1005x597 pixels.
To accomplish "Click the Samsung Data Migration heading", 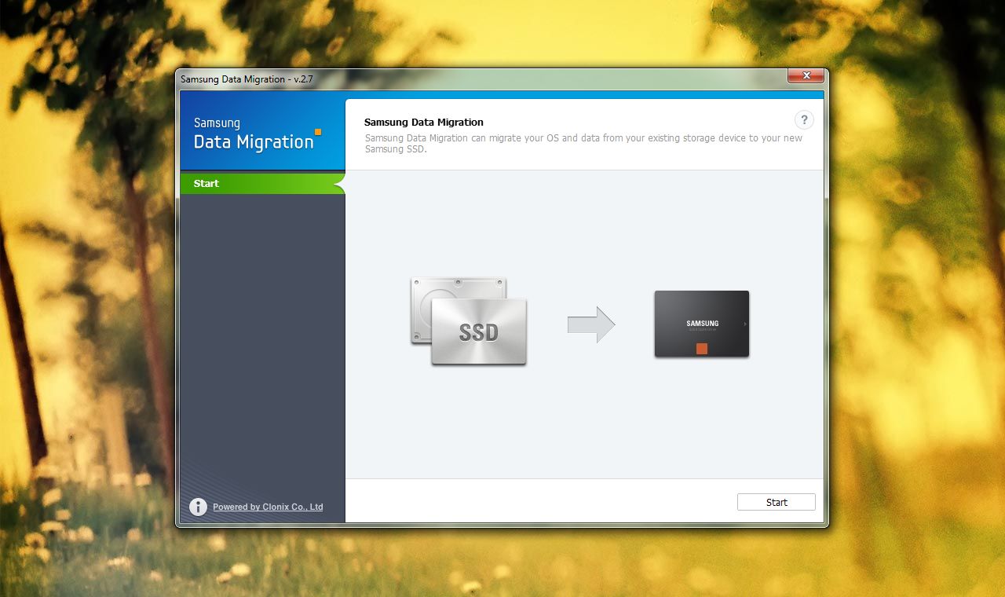I will point(424,122).
